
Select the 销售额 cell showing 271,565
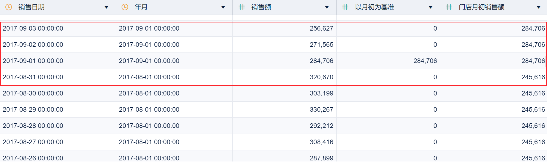(x=321, y=45)
